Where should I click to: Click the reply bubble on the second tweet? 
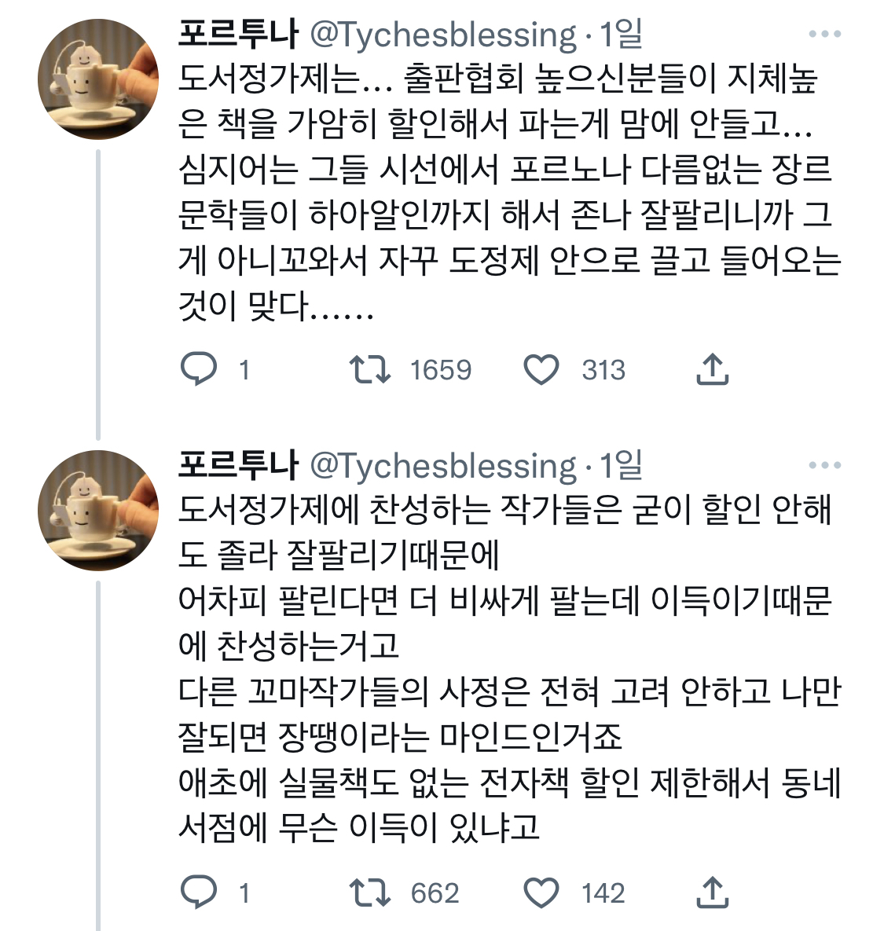(x=199, y=892)
